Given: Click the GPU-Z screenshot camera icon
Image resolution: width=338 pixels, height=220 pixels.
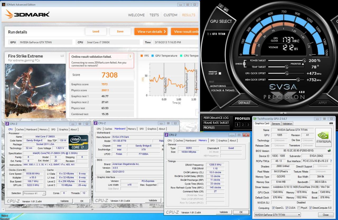Looking at the screenshot, I should pos(331,123).
